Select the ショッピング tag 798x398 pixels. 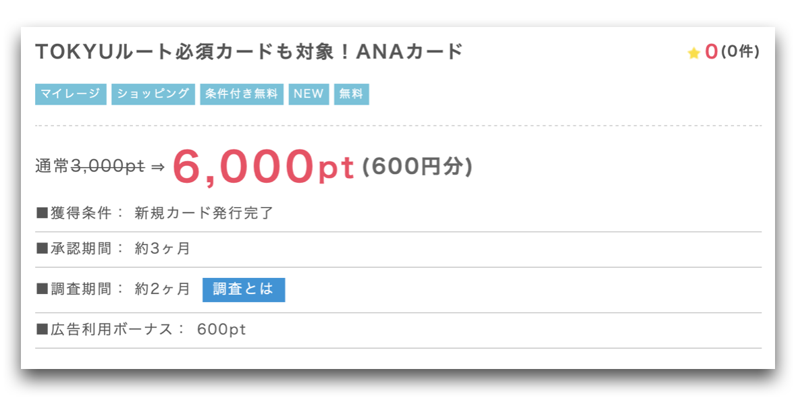point(153,94)
